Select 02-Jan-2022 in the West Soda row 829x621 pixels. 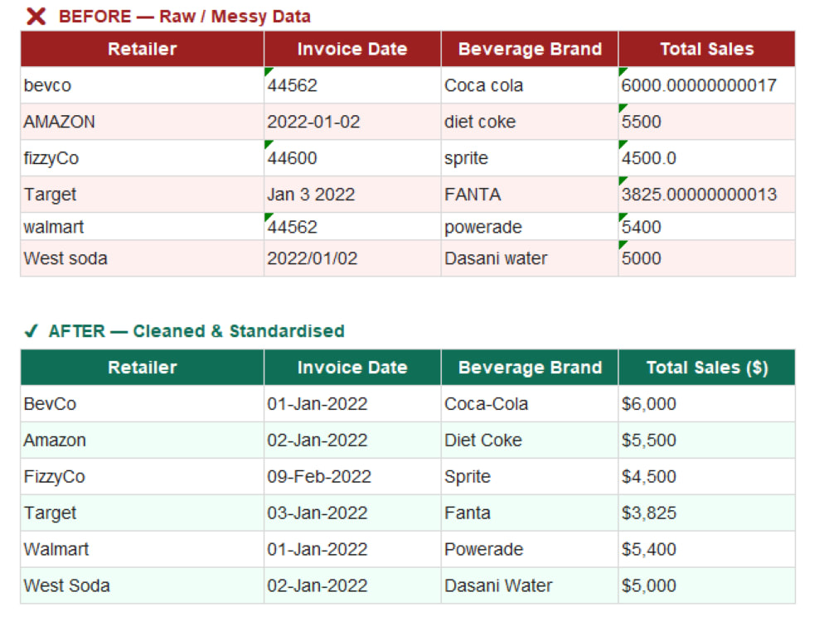pyautogui.click(x=352, y=586)
